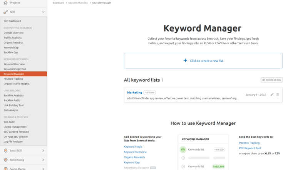308x170 pixels.
Task: Expand the Social Media section arrow
Action: coord(43,168)
